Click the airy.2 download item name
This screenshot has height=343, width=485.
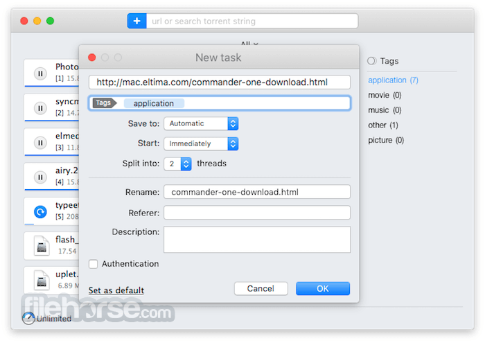pos(67,170)
